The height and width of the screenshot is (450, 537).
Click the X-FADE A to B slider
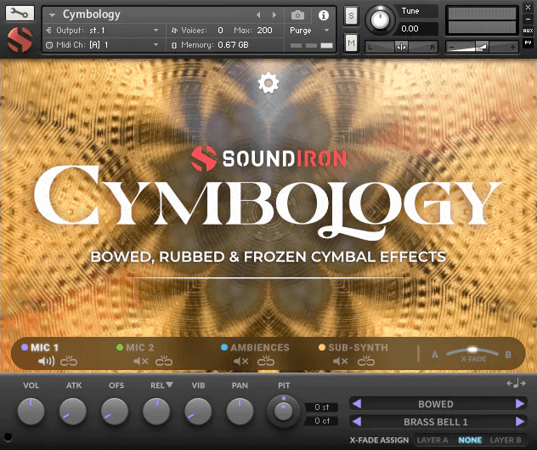[472, 352]
